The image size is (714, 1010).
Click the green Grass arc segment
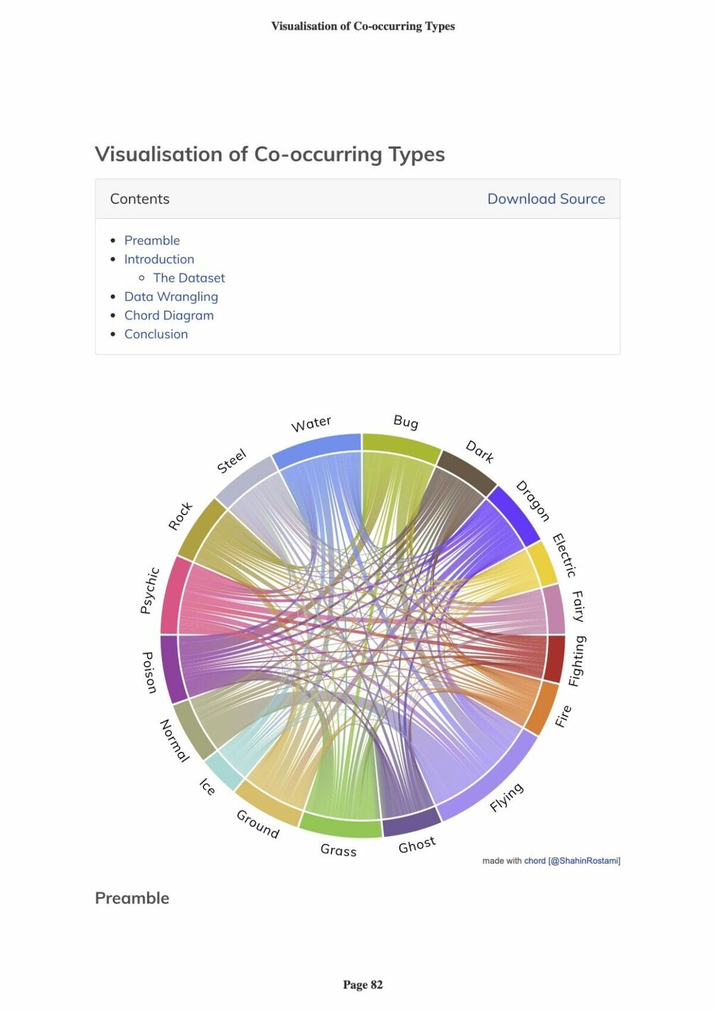[x=340, y=827]
